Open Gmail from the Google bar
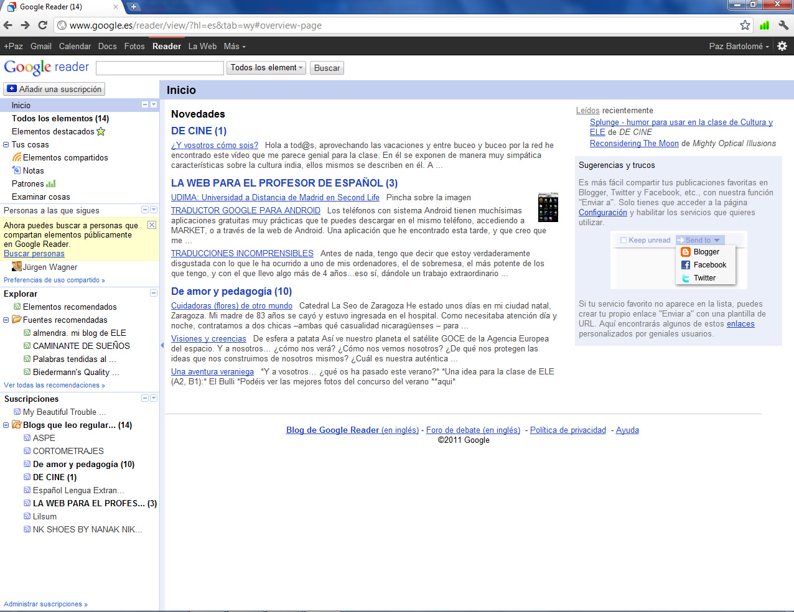The width and height of the screenshot is (794, 612). (x=41, y=46)
